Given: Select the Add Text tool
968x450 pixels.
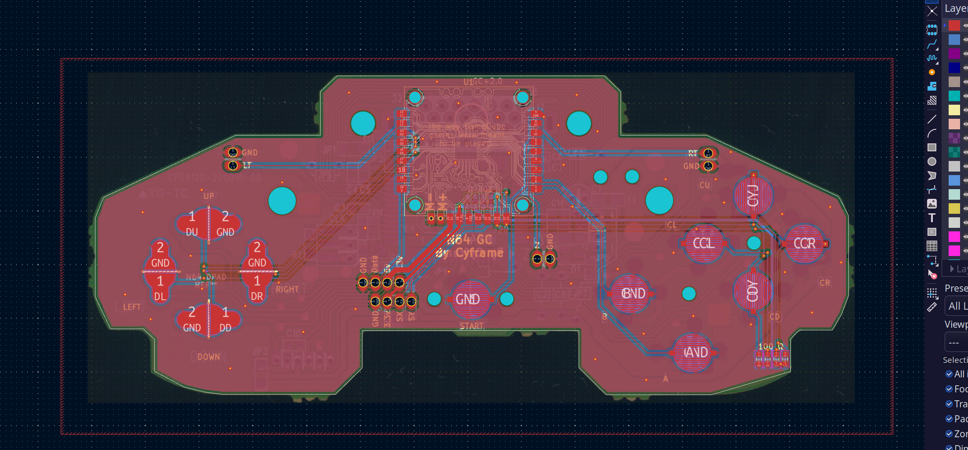Looking at the screenshot, I should [932, 218].
